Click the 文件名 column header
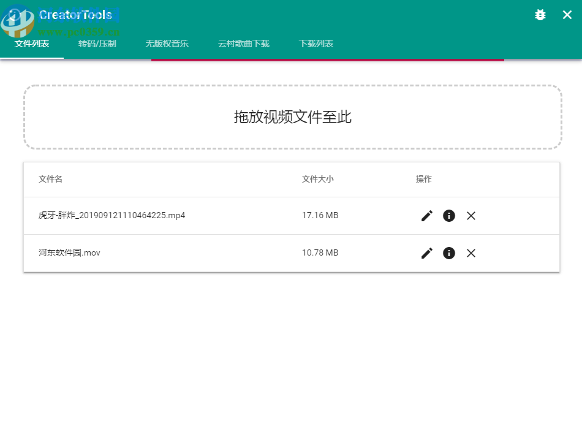The width and height of the screenshot is (582, 429). click(50, 179)
